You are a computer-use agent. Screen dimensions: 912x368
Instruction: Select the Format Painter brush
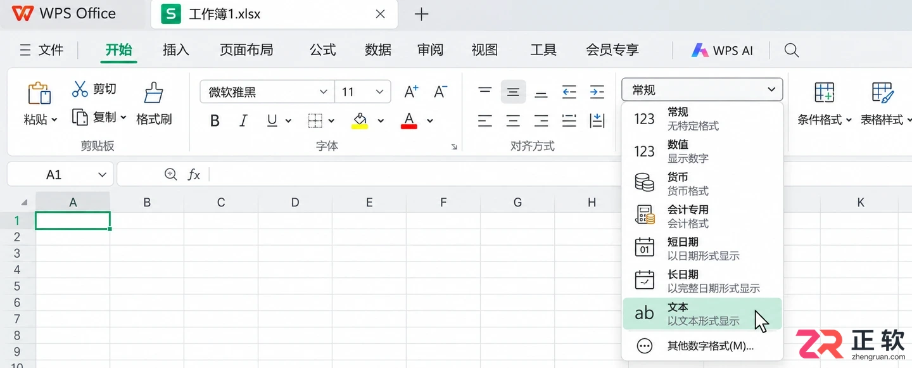(x=154, y=92)
